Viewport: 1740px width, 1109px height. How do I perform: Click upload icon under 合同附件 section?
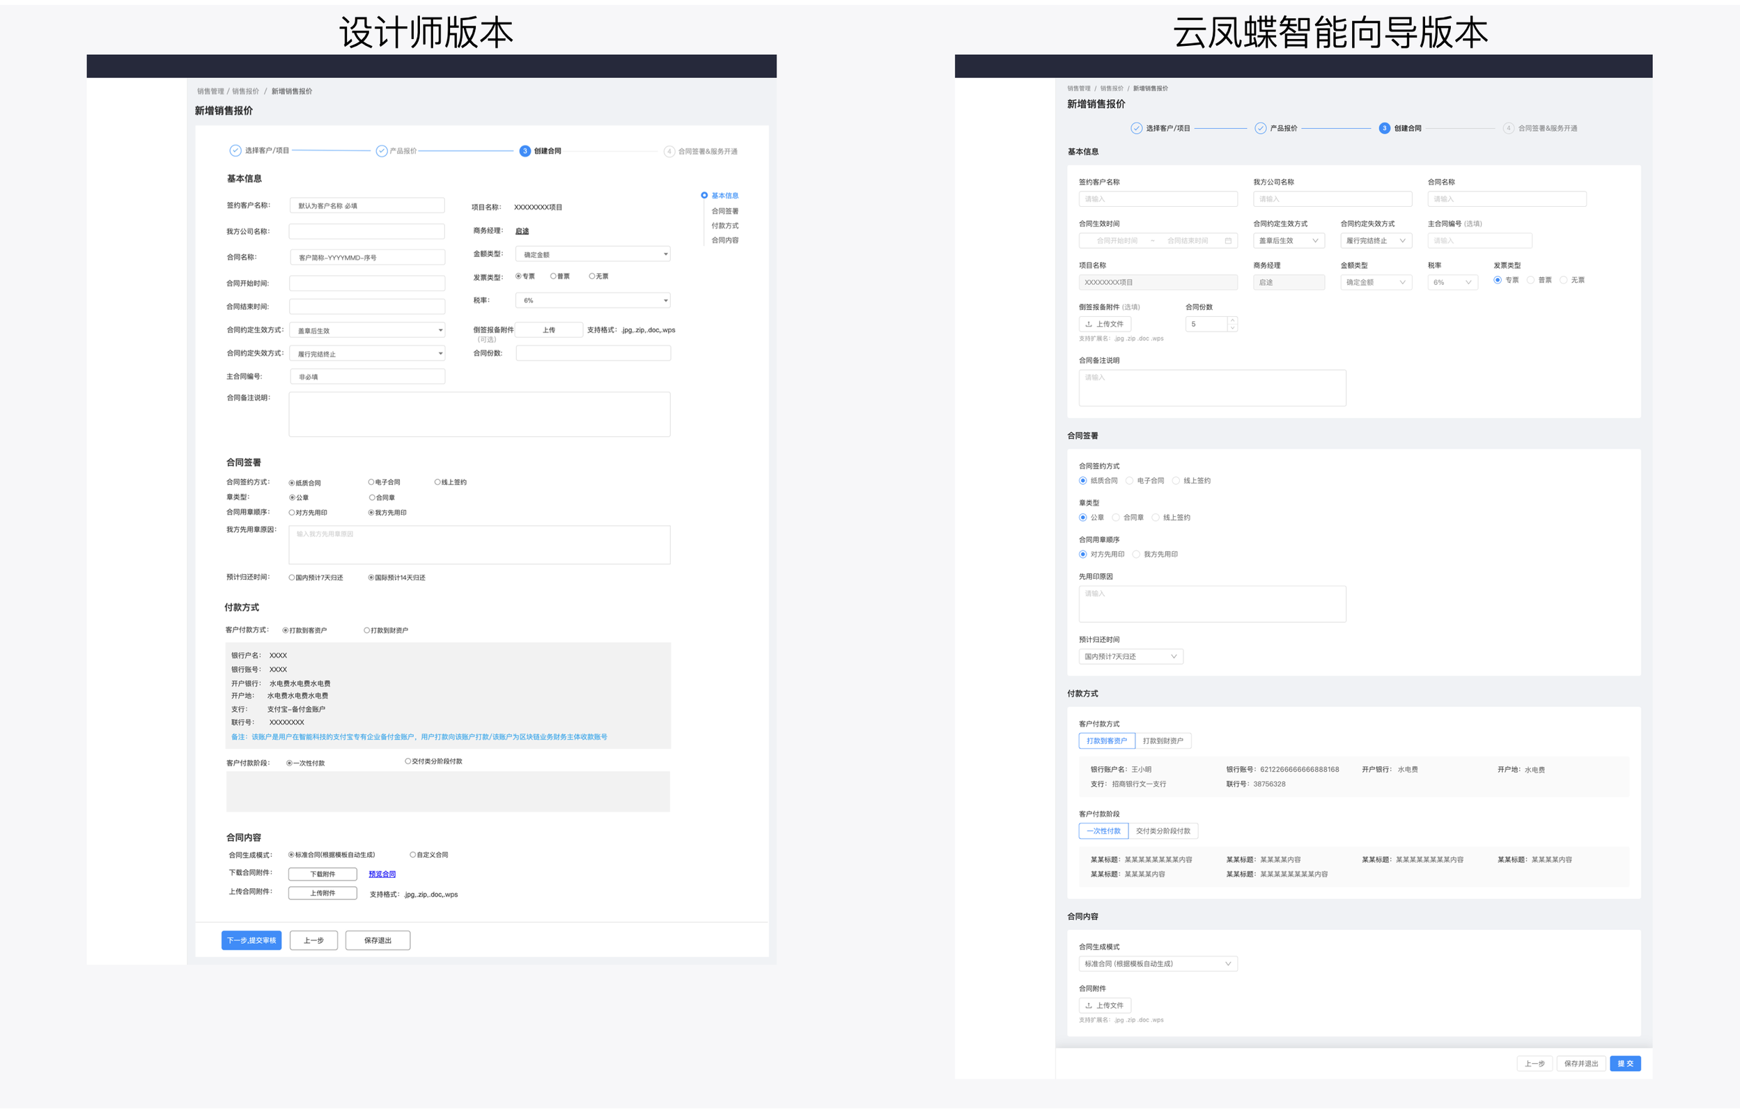click(x=1088, y=1006)
